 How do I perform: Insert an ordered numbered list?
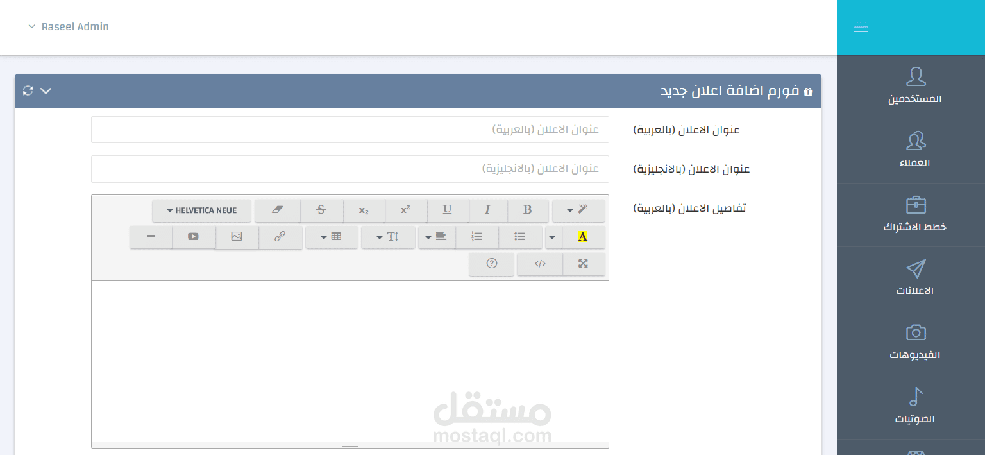tap(476, 236)
